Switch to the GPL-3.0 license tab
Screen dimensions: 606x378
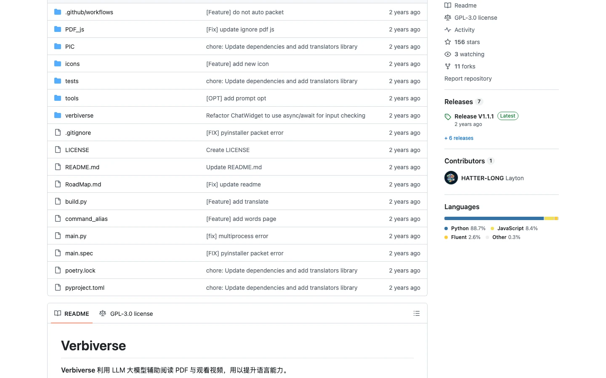coord(126,314)
